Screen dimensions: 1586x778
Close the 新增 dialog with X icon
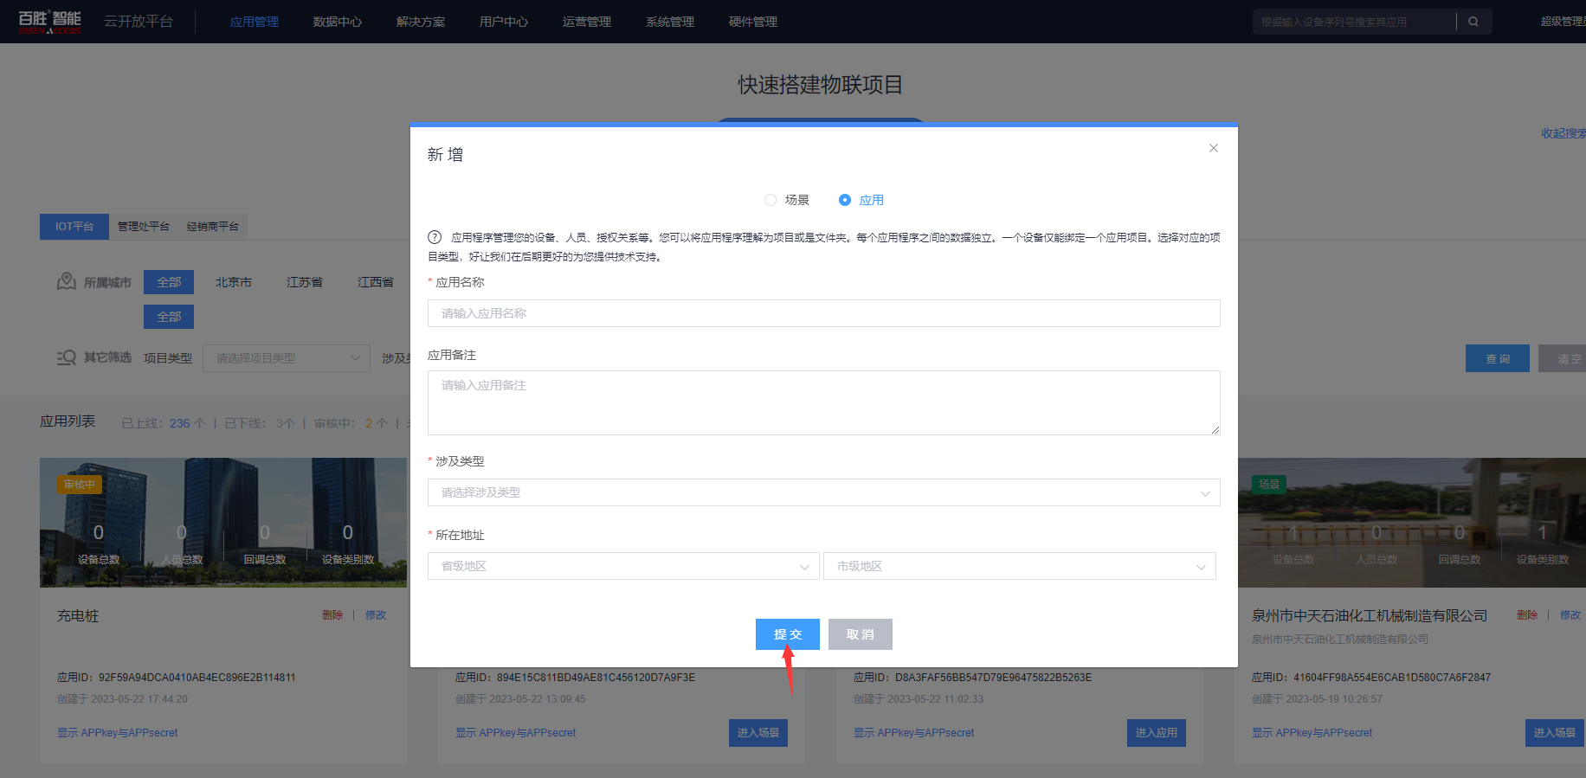[x=1214, y=148]
